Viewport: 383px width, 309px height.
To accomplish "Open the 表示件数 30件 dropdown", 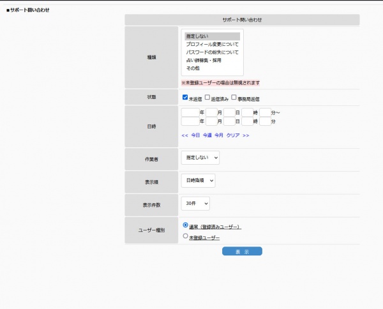I will pos(195,204).
